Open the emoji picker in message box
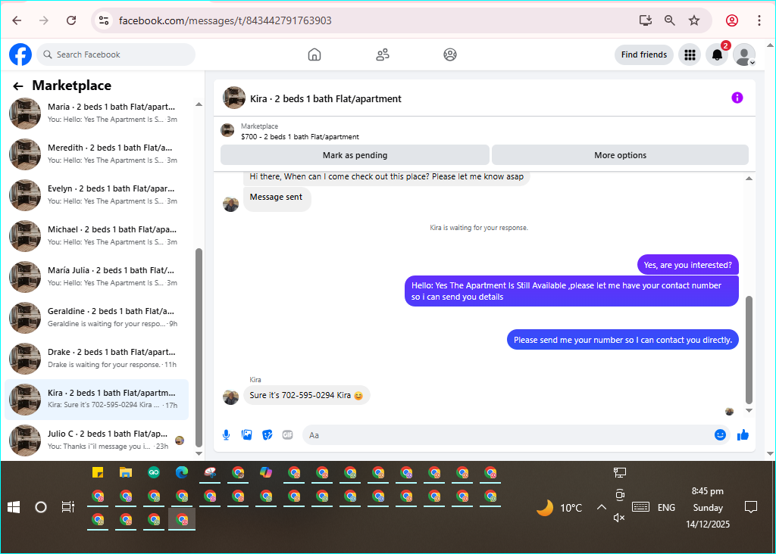Screen dimensions: 776x554 (x=720, y=435)
